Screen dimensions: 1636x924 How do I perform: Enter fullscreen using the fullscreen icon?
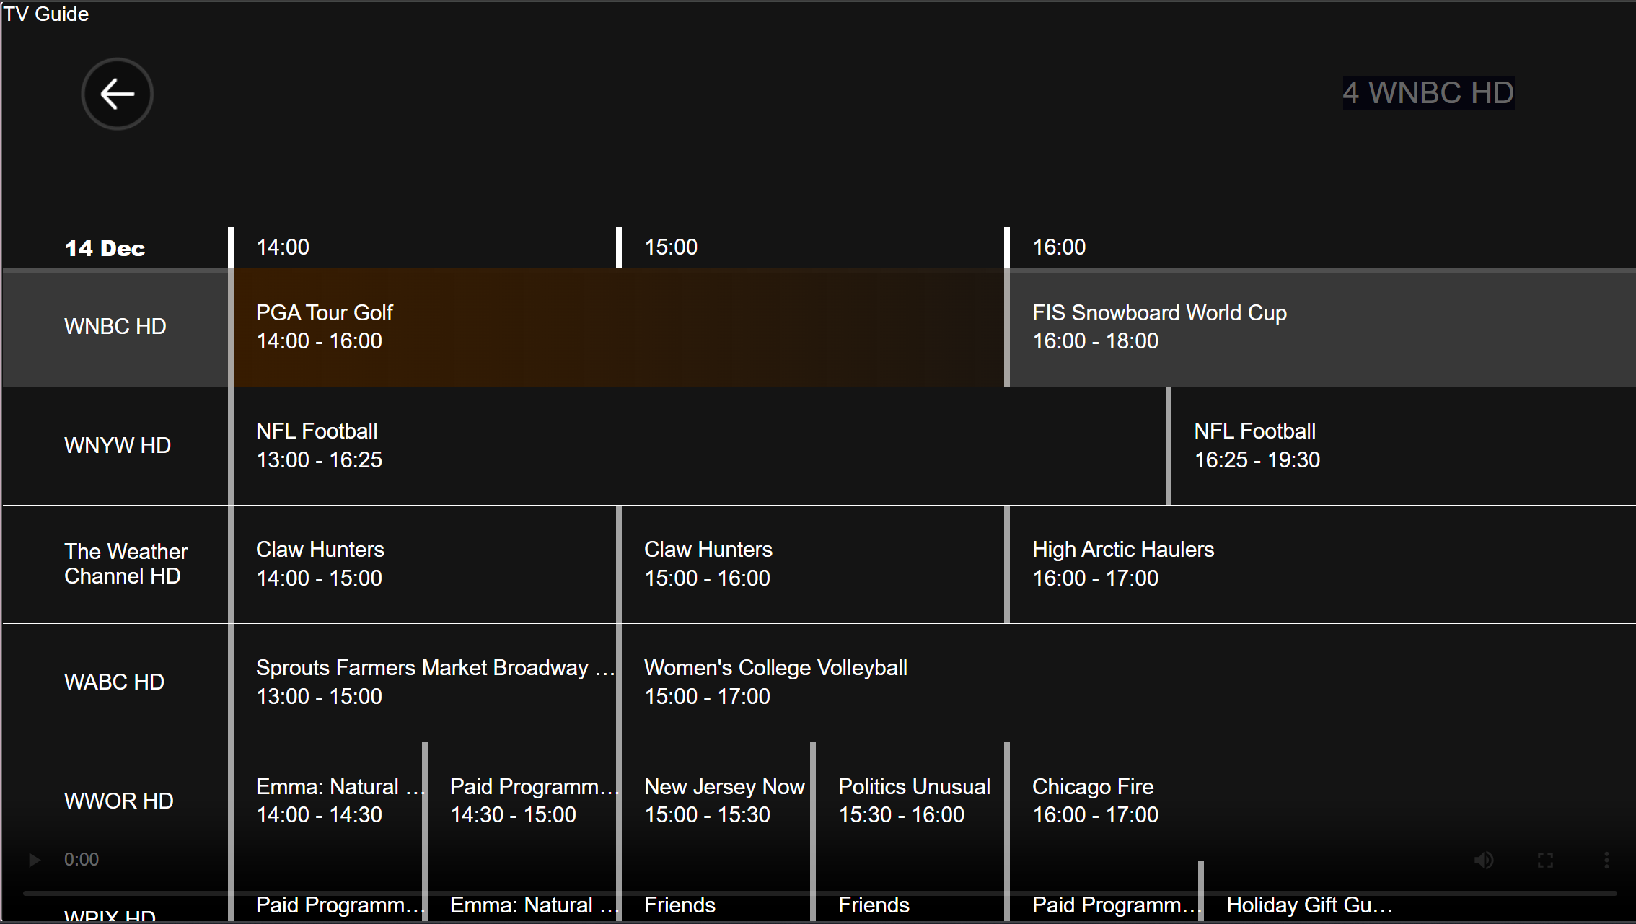tap(1545, 859)
